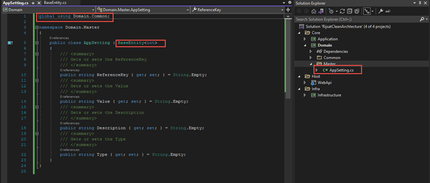Pin the AppSetting.cs tab

coord(32,3)
